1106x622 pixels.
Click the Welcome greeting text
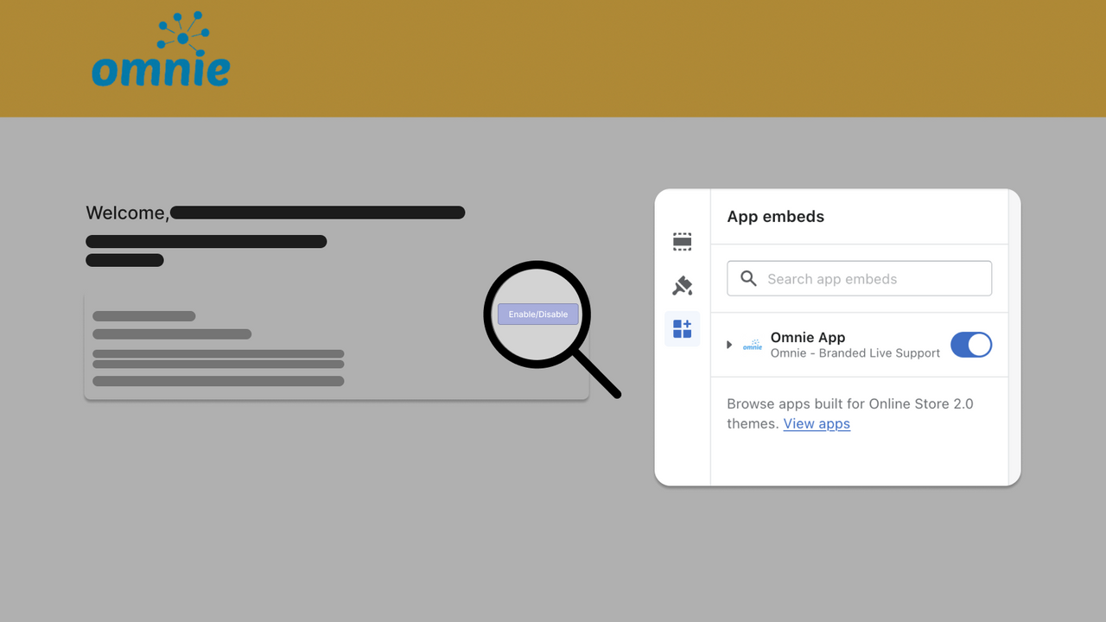point(127,213)
